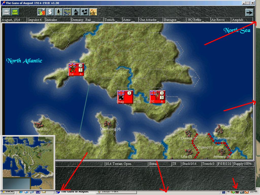Click the Barrages field
The image size is (260, 195).
pos(175,20)
